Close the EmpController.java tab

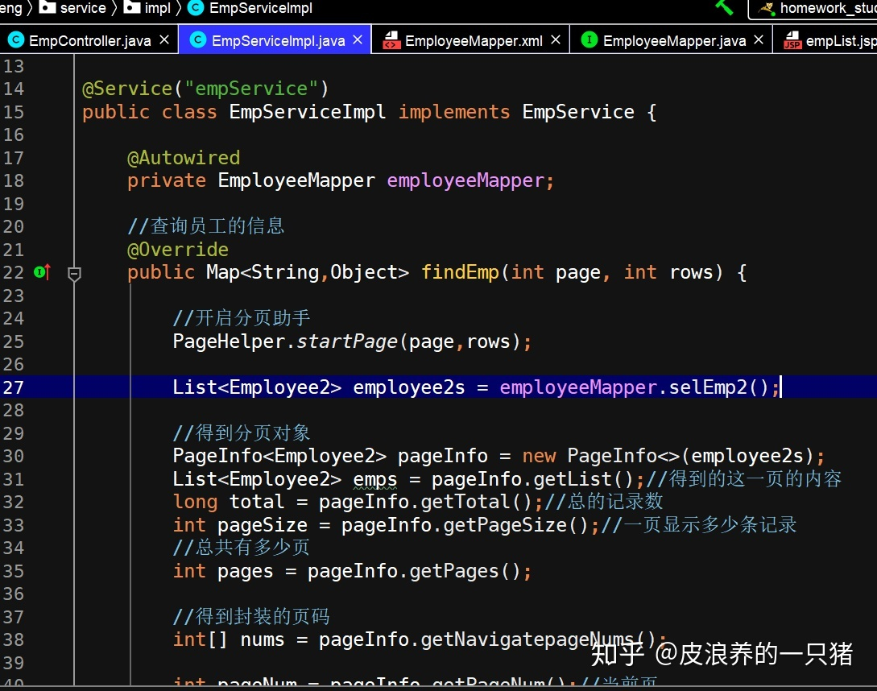click(x=164, y=40)
